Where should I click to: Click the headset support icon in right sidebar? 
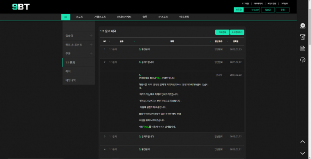[x=302, y=60]
